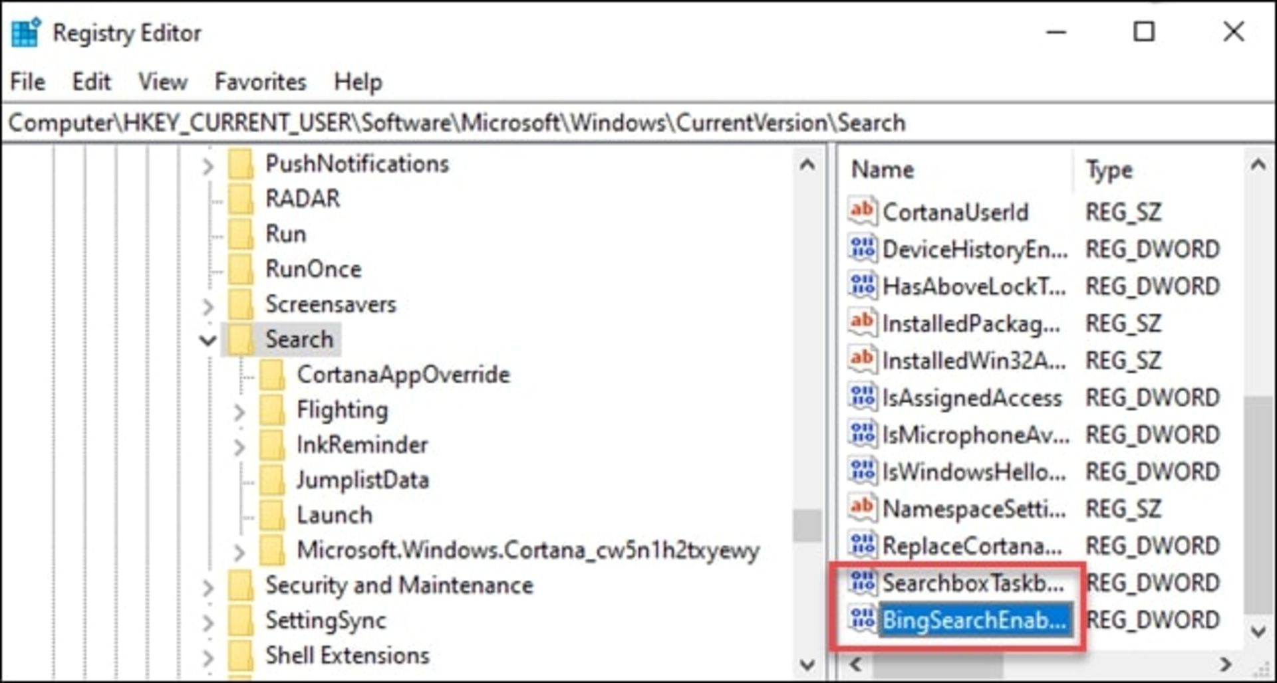The height and width of the screenshot is (683, 1277).
Task: Open the File menu
Action: point(28,82)
